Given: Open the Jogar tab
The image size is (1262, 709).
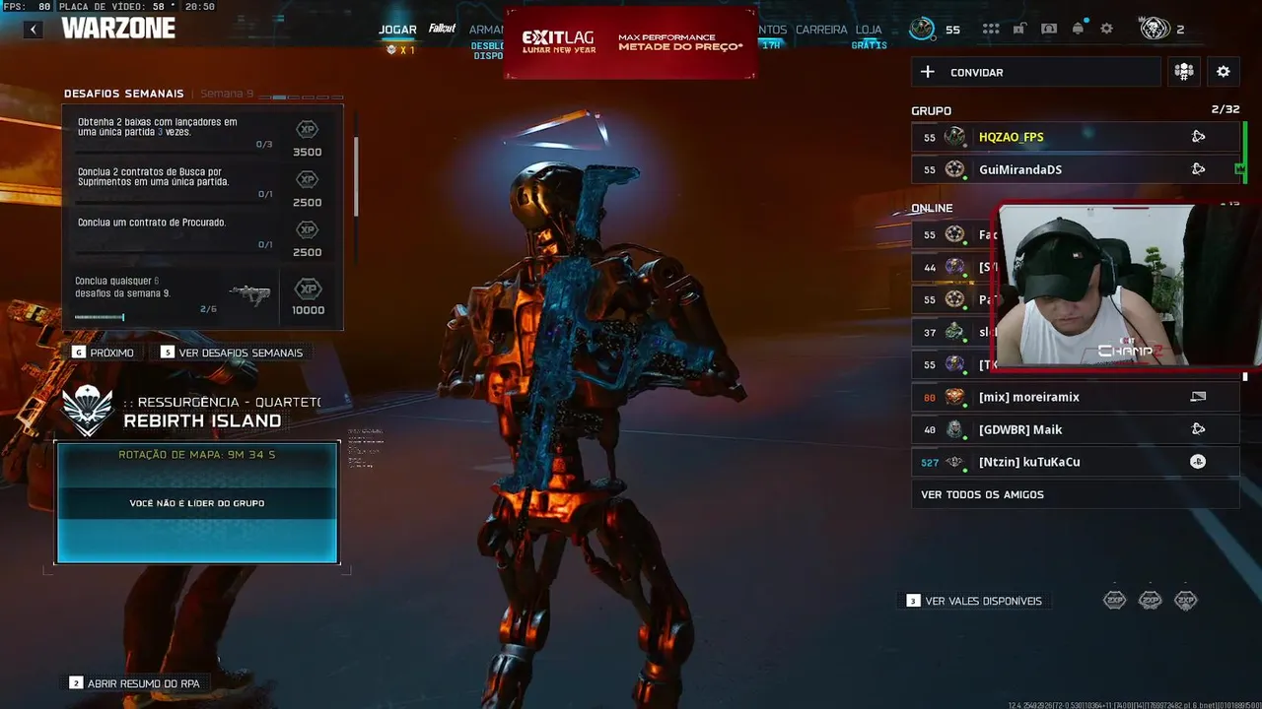Looking at the screenshot, I should click(x=397, y=30).
